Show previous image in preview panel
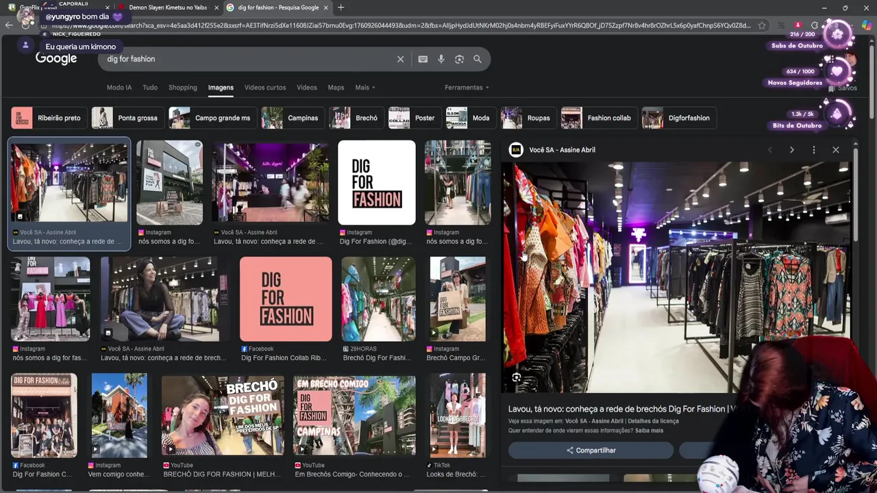 [770, 149]
